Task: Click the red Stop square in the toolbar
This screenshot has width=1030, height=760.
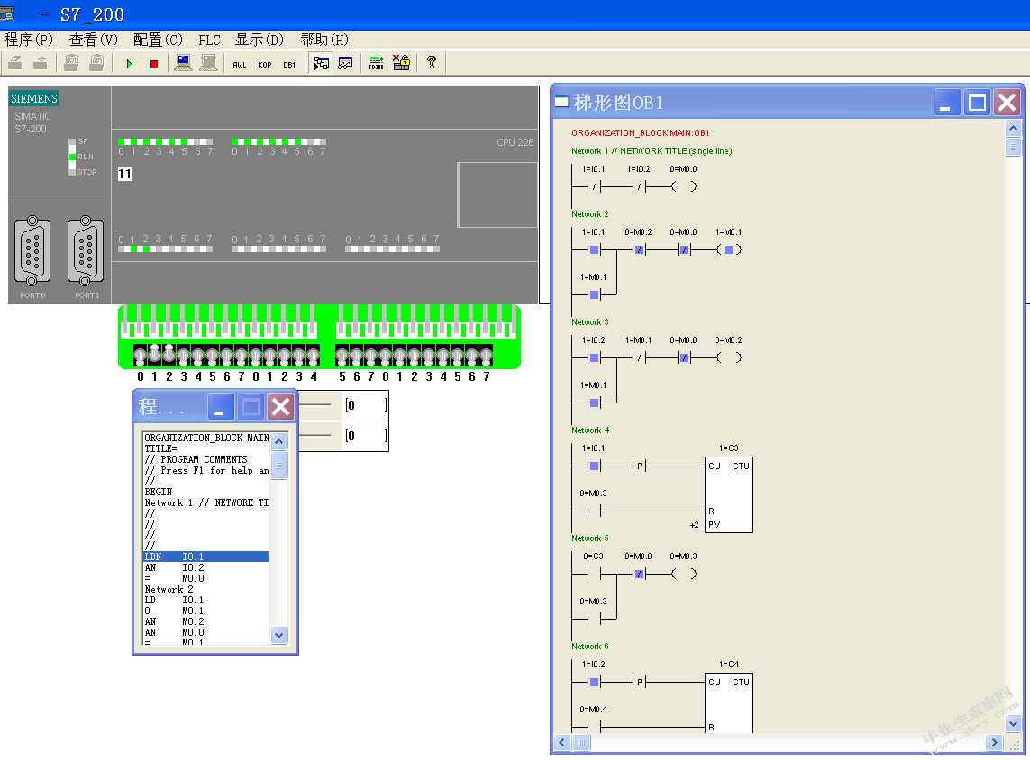Action: pyautogui.click(x=154, y=64)
